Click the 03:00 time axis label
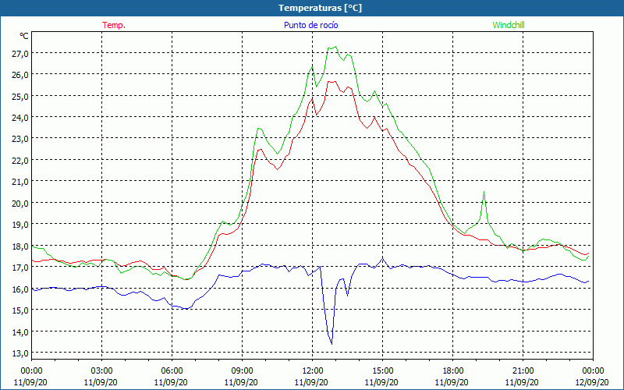Viewport: 624px width, 390px height. pos(102,371)
